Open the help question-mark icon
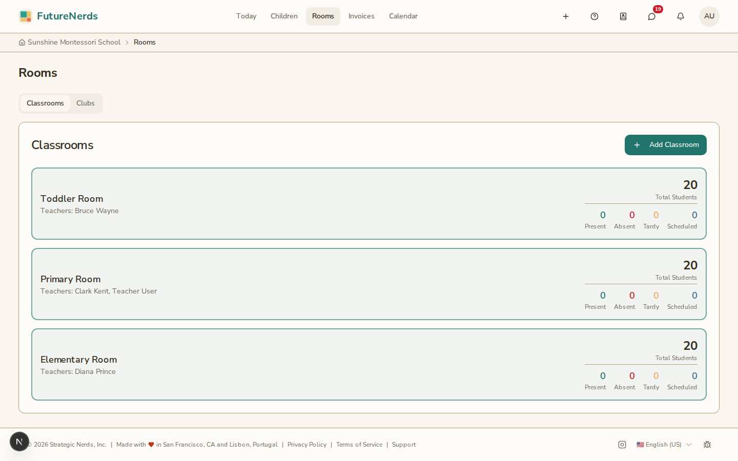This screenshot has width=738, height=461. pyautogui.click(x=594, y=16)
